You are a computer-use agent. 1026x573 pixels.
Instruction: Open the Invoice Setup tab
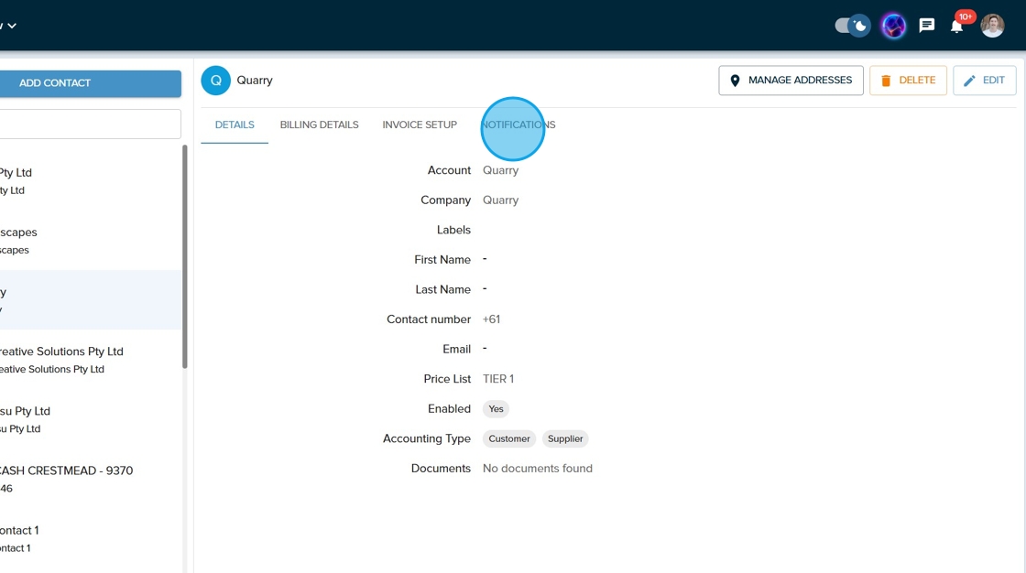click(420, 124)
